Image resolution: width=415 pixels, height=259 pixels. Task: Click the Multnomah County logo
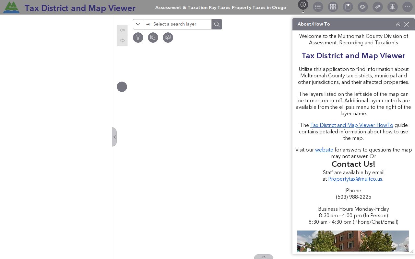(11, 7)
